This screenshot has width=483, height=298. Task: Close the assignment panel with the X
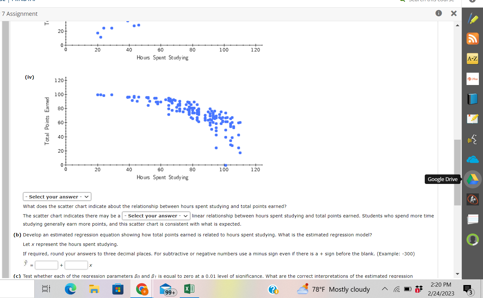coord(454,13)
